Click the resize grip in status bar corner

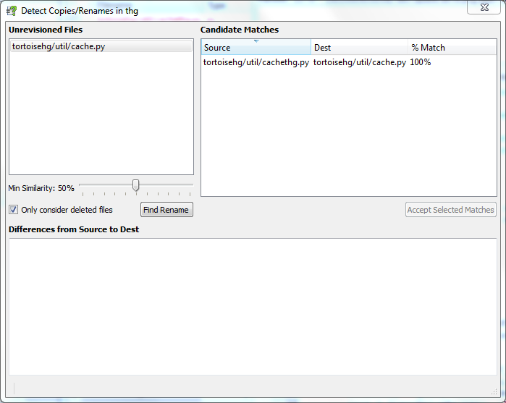pyautogui.click(x=494, y=391)
